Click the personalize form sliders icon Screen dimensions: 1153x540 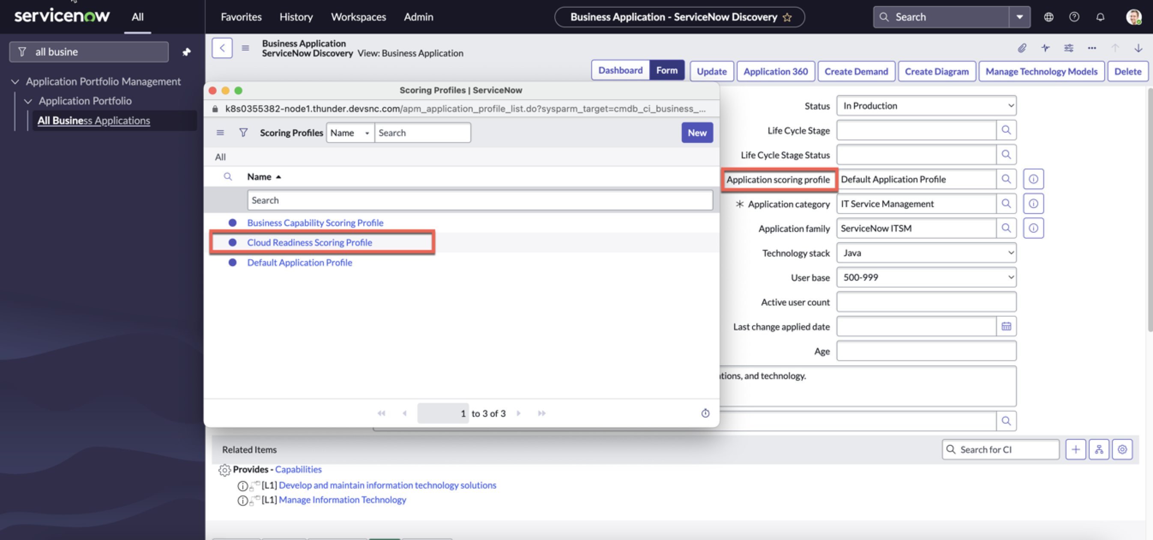[1068, 48]
